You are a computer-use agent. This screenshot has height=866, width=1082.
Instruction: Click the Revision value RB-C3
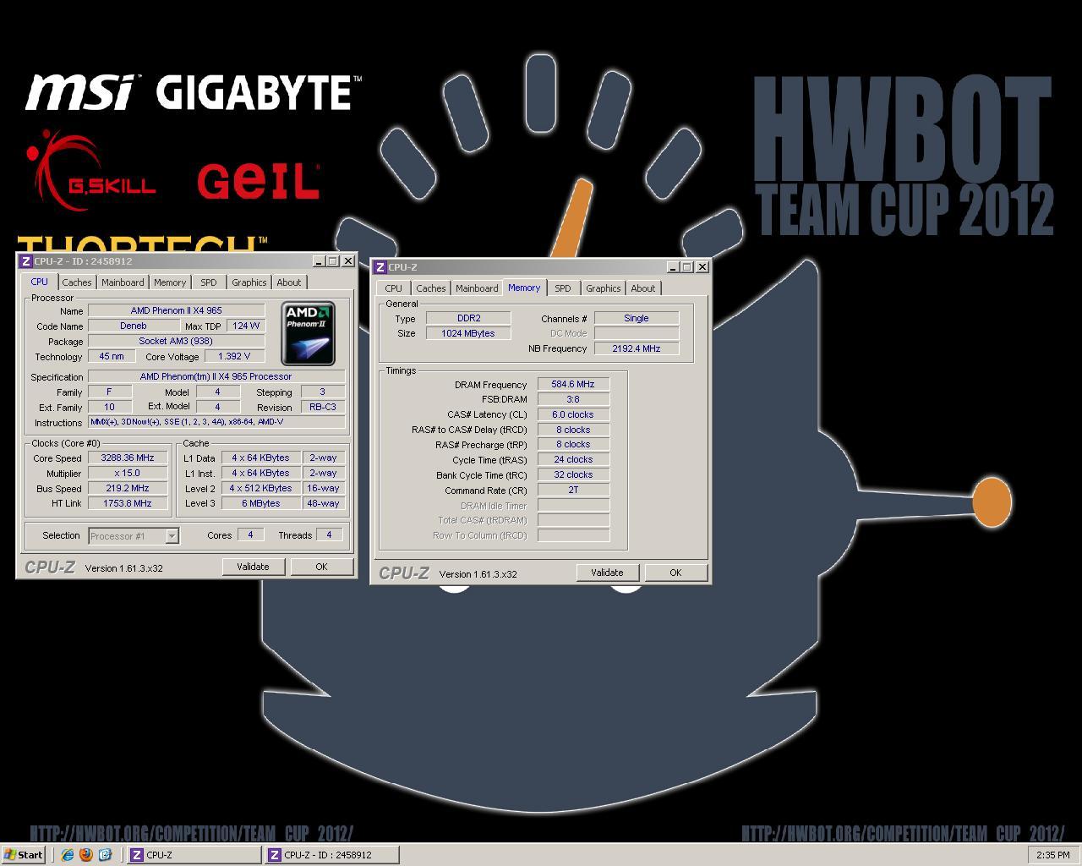(322, 407)
